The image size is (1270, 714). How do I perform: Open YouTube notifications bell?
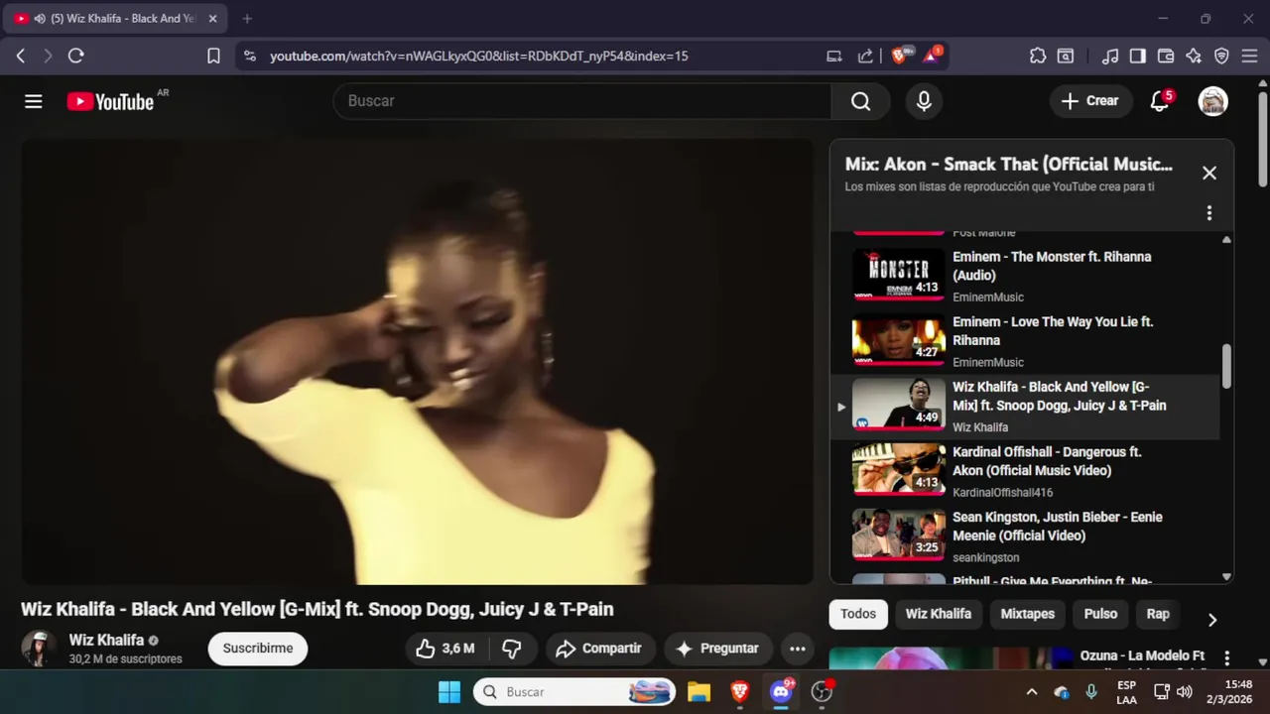click(x=1160, y=101)
